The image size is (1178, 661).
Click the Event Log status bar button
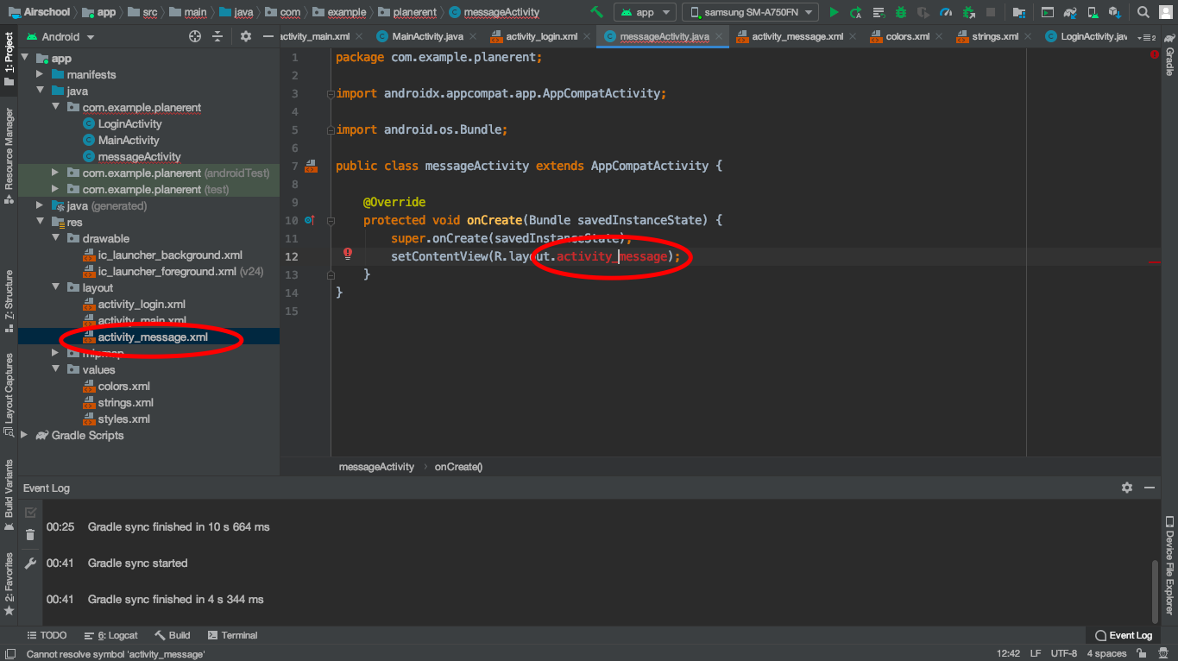(1123, 635)
